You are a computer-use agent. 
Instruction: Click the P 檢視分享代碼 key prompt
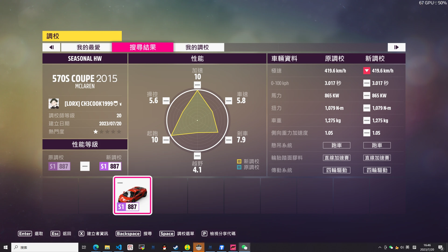(x=219, y=234)
